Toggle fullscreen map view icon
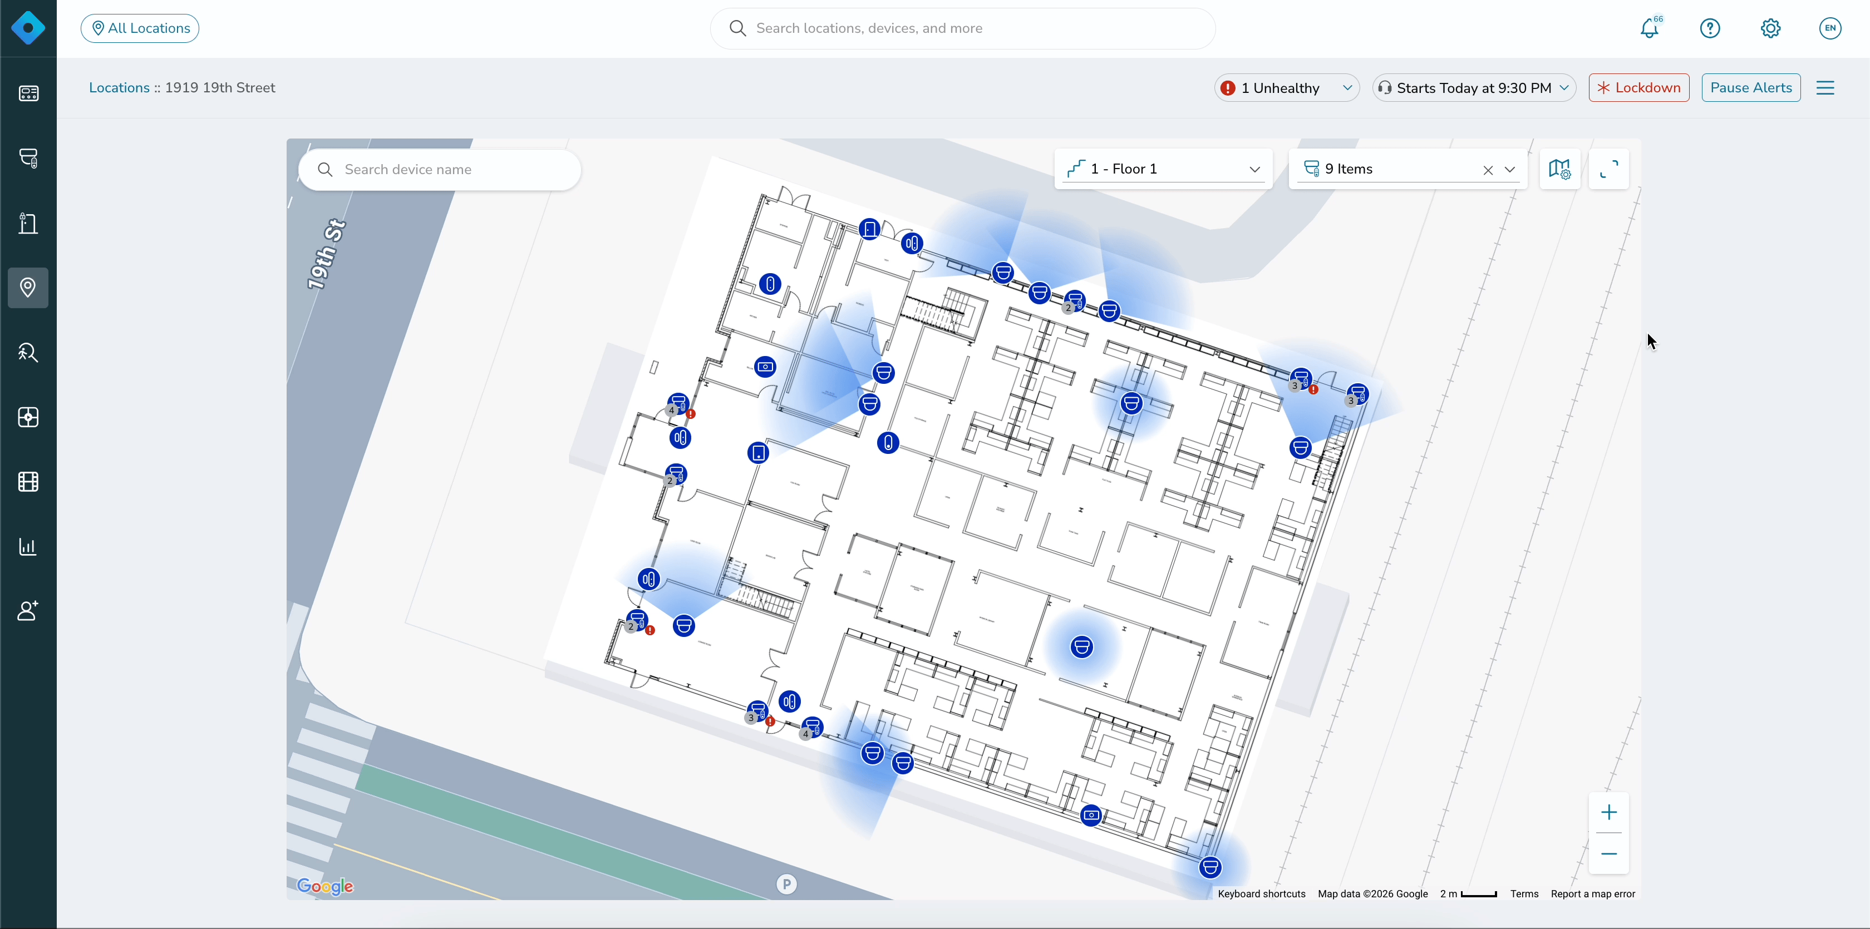 point(1608,169)
